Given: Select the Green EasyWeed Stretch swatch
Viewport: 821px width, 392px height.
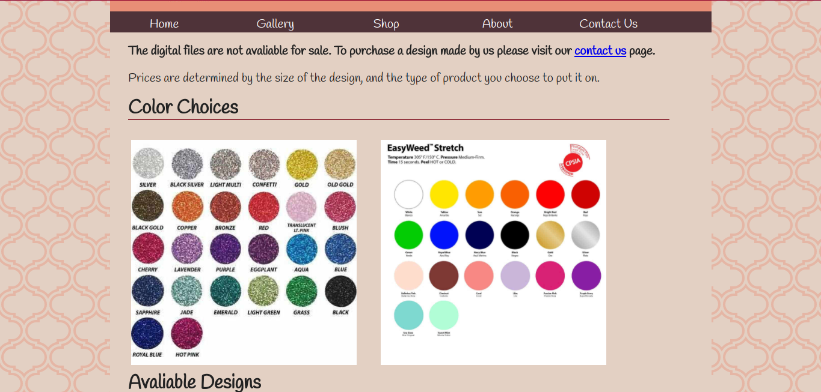Looking at the screenshot, I should [409, 235].
